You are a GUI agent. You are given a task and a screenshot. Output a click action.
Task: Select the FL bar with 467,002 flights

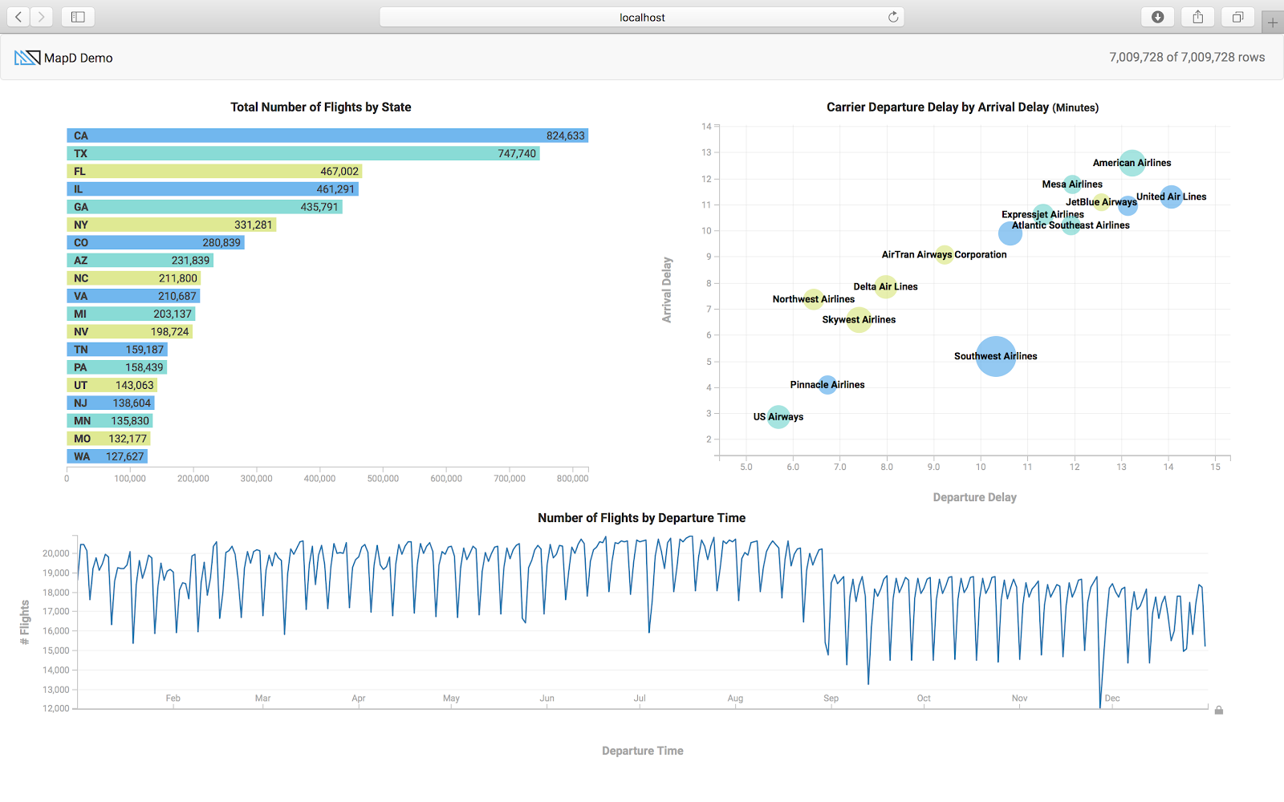pos(214,171)
